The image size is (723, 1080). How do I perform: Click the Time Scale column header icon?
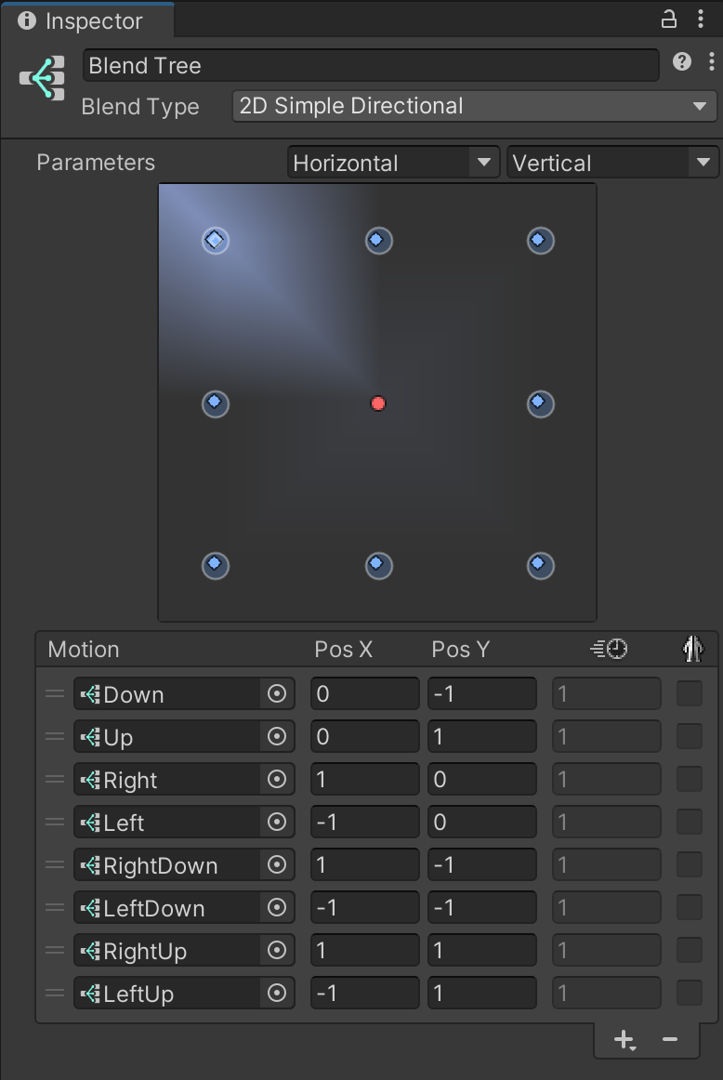[x=609, y=650]
